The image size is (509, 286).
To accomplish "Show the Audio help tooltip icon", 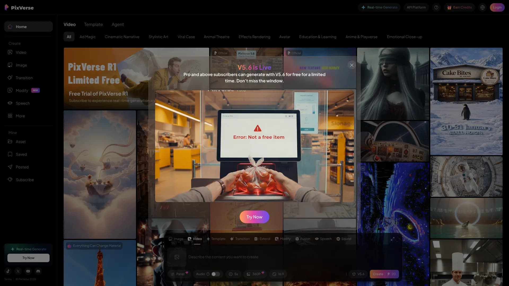I will [x=208, y=274].
